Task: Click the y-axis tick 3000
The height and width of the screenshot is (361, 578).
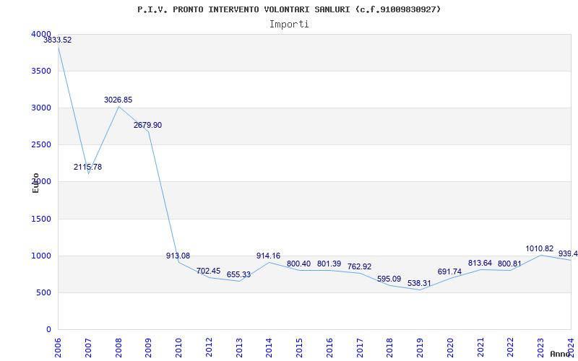Action: tap(40, 108)
